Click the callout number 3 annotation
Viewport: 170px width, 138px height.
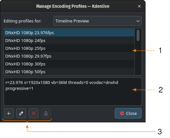[160, 132]
